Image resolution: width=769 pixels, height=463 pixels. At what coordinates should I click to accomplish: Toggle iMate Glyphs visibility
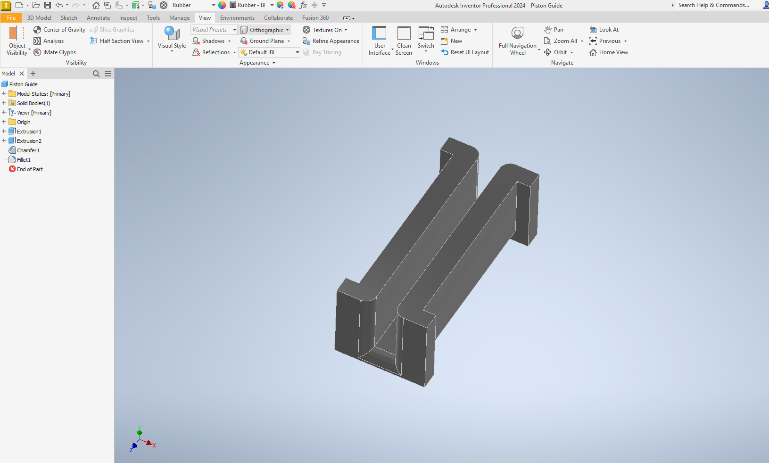(55, 52)
